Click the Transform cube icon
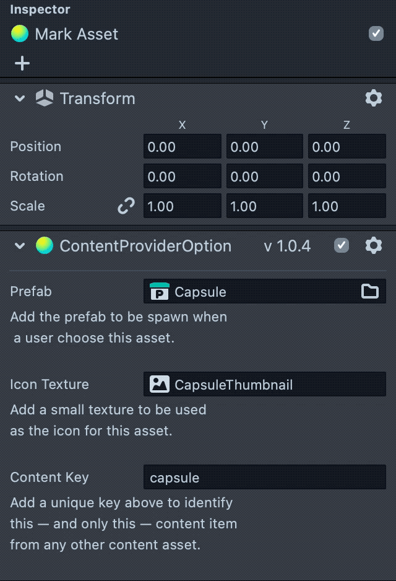The height and width of the screenshot is (581, 396). pyautogui.click(x=45, y=98)
